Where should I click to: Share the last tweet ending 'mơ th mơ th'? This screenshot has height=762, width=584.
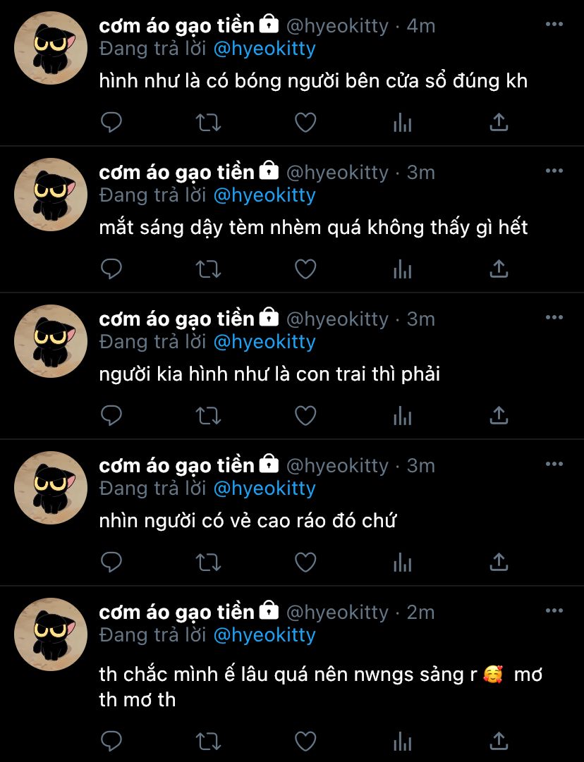click(x=499, y=741)
